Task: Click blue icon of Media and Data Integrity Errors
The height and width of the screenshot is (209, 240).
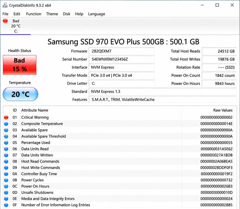Action: (6, 199)
